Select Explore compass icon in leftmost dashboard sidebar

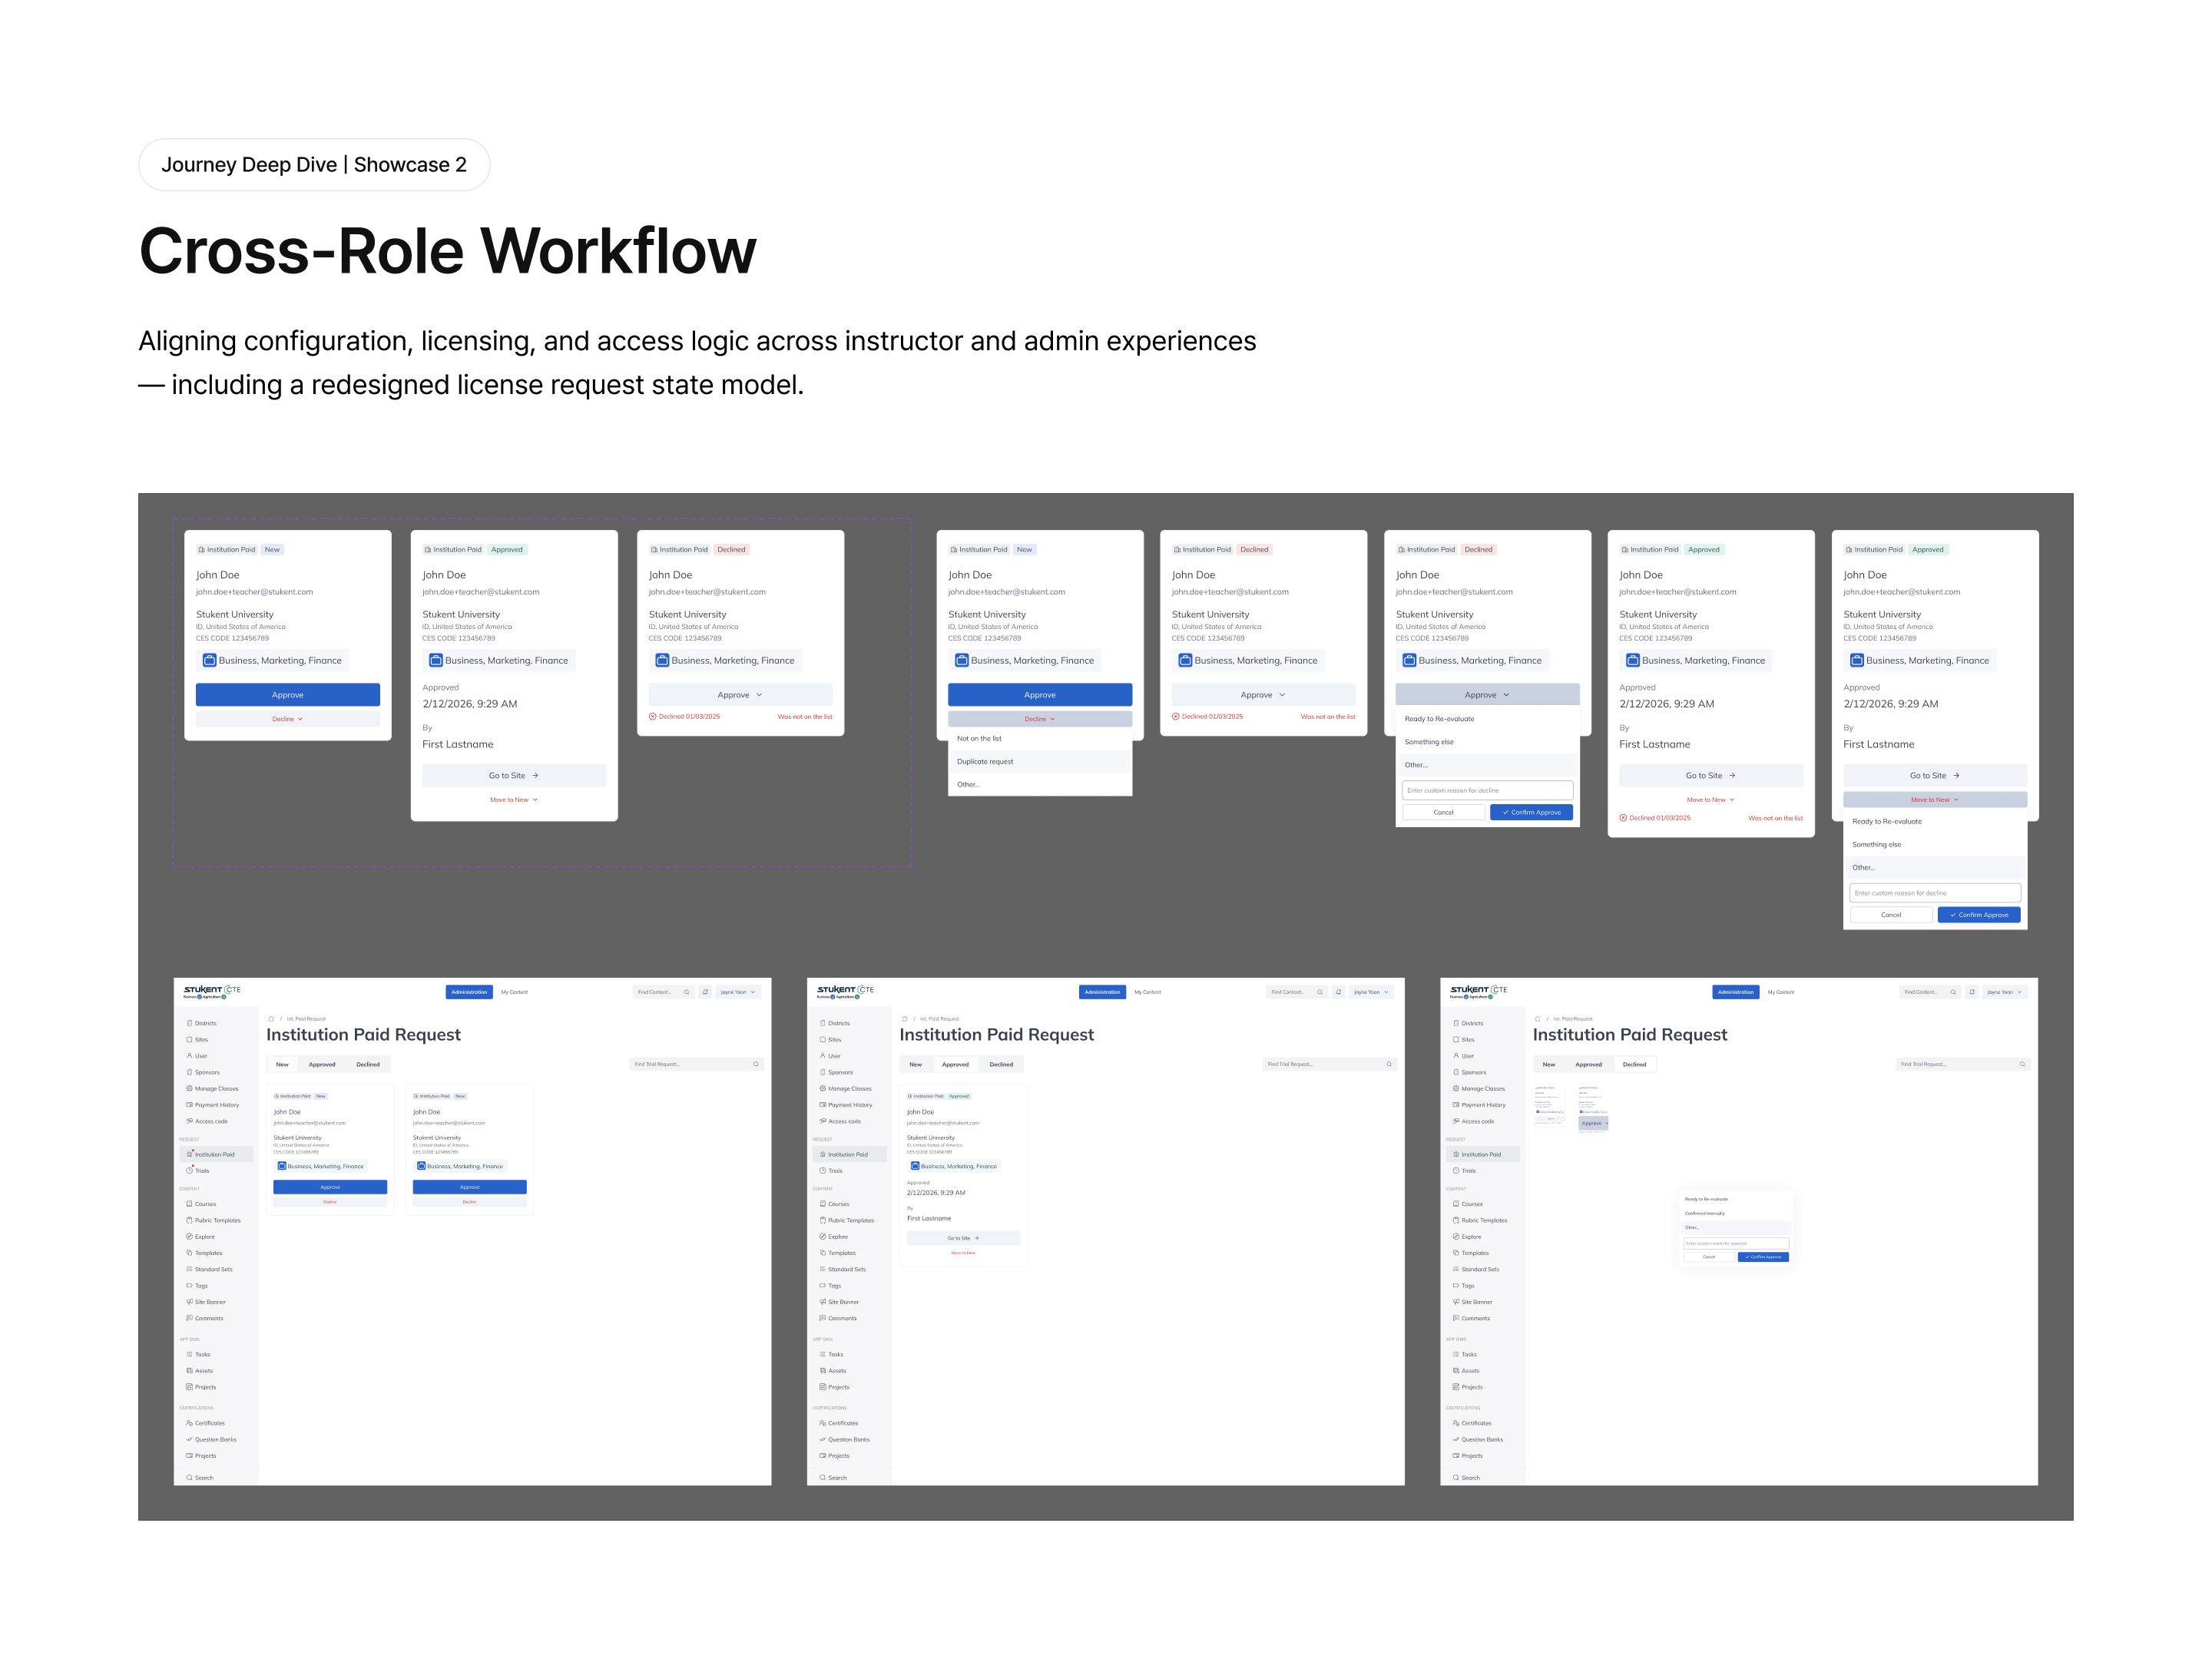189,1237
